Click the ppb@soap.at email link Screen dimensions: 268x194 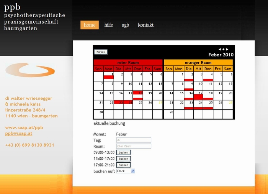[19, 134]
